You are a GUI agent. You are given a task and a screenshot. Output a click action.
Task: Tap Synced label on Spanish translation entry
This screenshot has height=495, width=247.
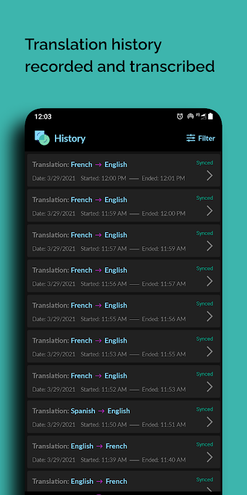(204, 409)
